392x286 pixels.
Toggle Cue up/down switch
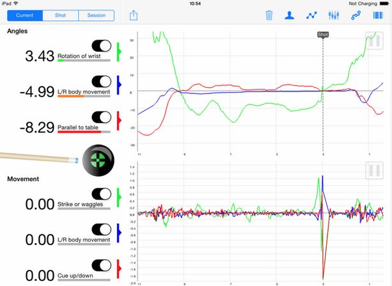[102, 266]
